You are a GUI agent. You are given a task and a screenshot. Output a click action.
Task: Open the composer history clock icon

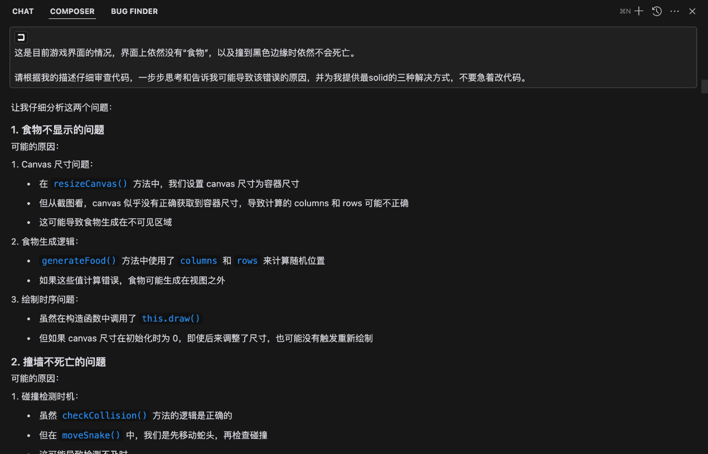tap(657, 11)
